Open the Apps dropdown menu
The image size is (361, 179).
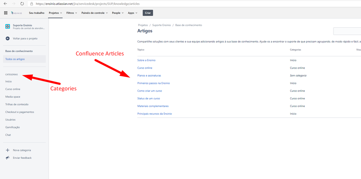coord(133,13)
